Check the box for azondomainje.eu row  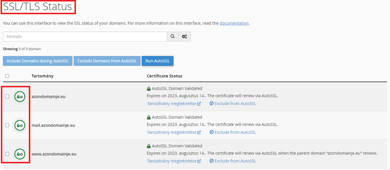(7, 97)
